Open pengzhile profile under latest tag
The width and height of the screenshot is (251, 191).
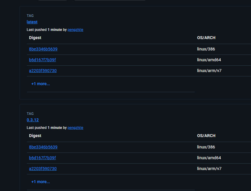point(75,30)
